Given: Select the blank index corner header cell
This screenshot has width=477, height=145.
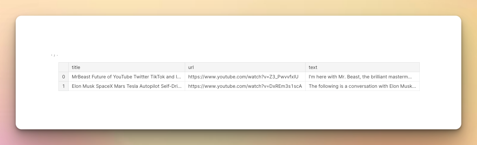Looking at the screenshot, I should (64, 67).
